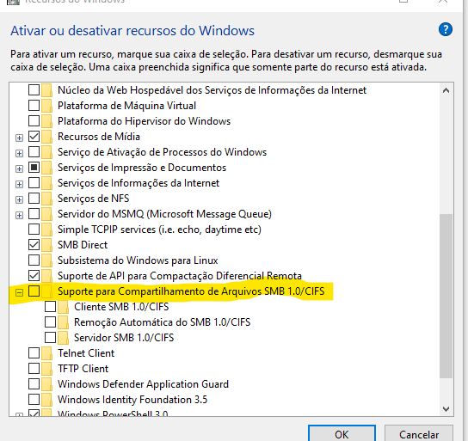Check Windows Defender Application Guard checkbox
Screen dimensions: 468x441
pos(34,383)
